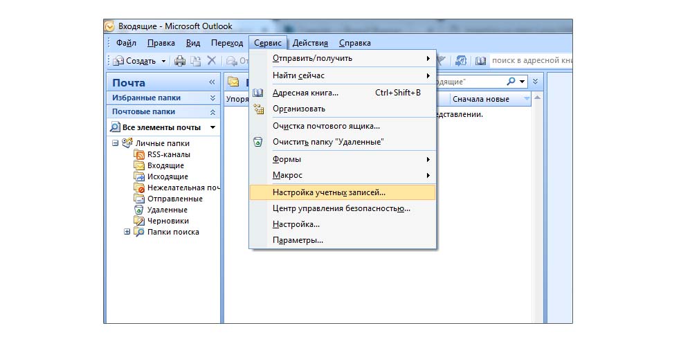Click the Print icon in the toolbar
This screenshot has width=690, height=346.
[180, 61]
